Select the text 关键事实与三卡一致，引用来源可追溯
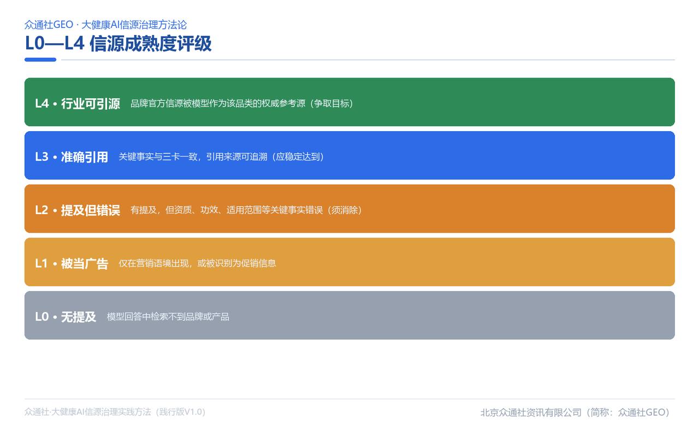 tap(193, 157)
